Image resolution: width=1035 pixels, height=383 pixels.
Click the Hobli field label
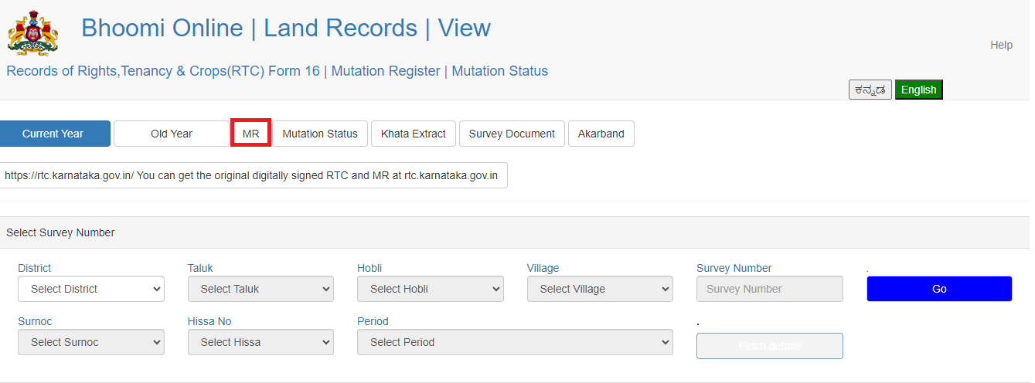(x=369, y=268)
